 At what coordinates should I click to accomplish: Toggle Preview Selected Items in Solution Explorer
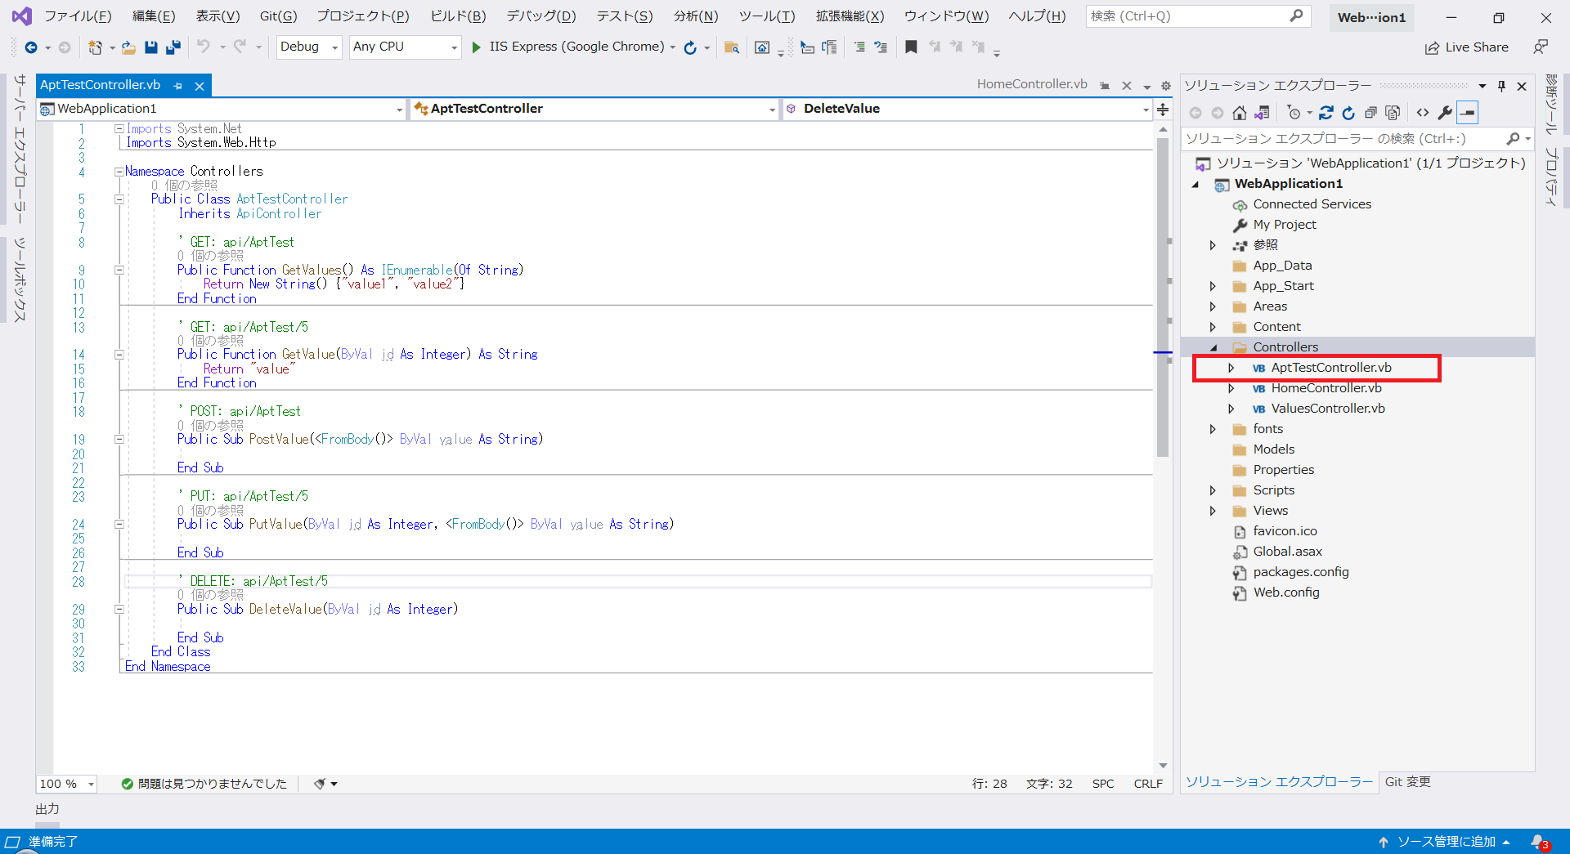coord(1469,113)
